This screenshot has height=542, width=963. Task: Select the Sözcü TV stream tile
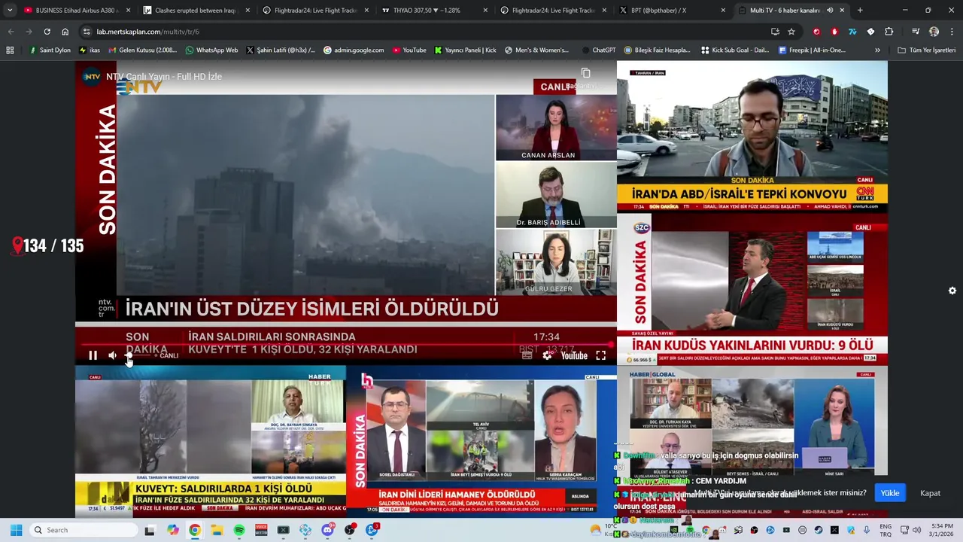click(x=752, y=289)
